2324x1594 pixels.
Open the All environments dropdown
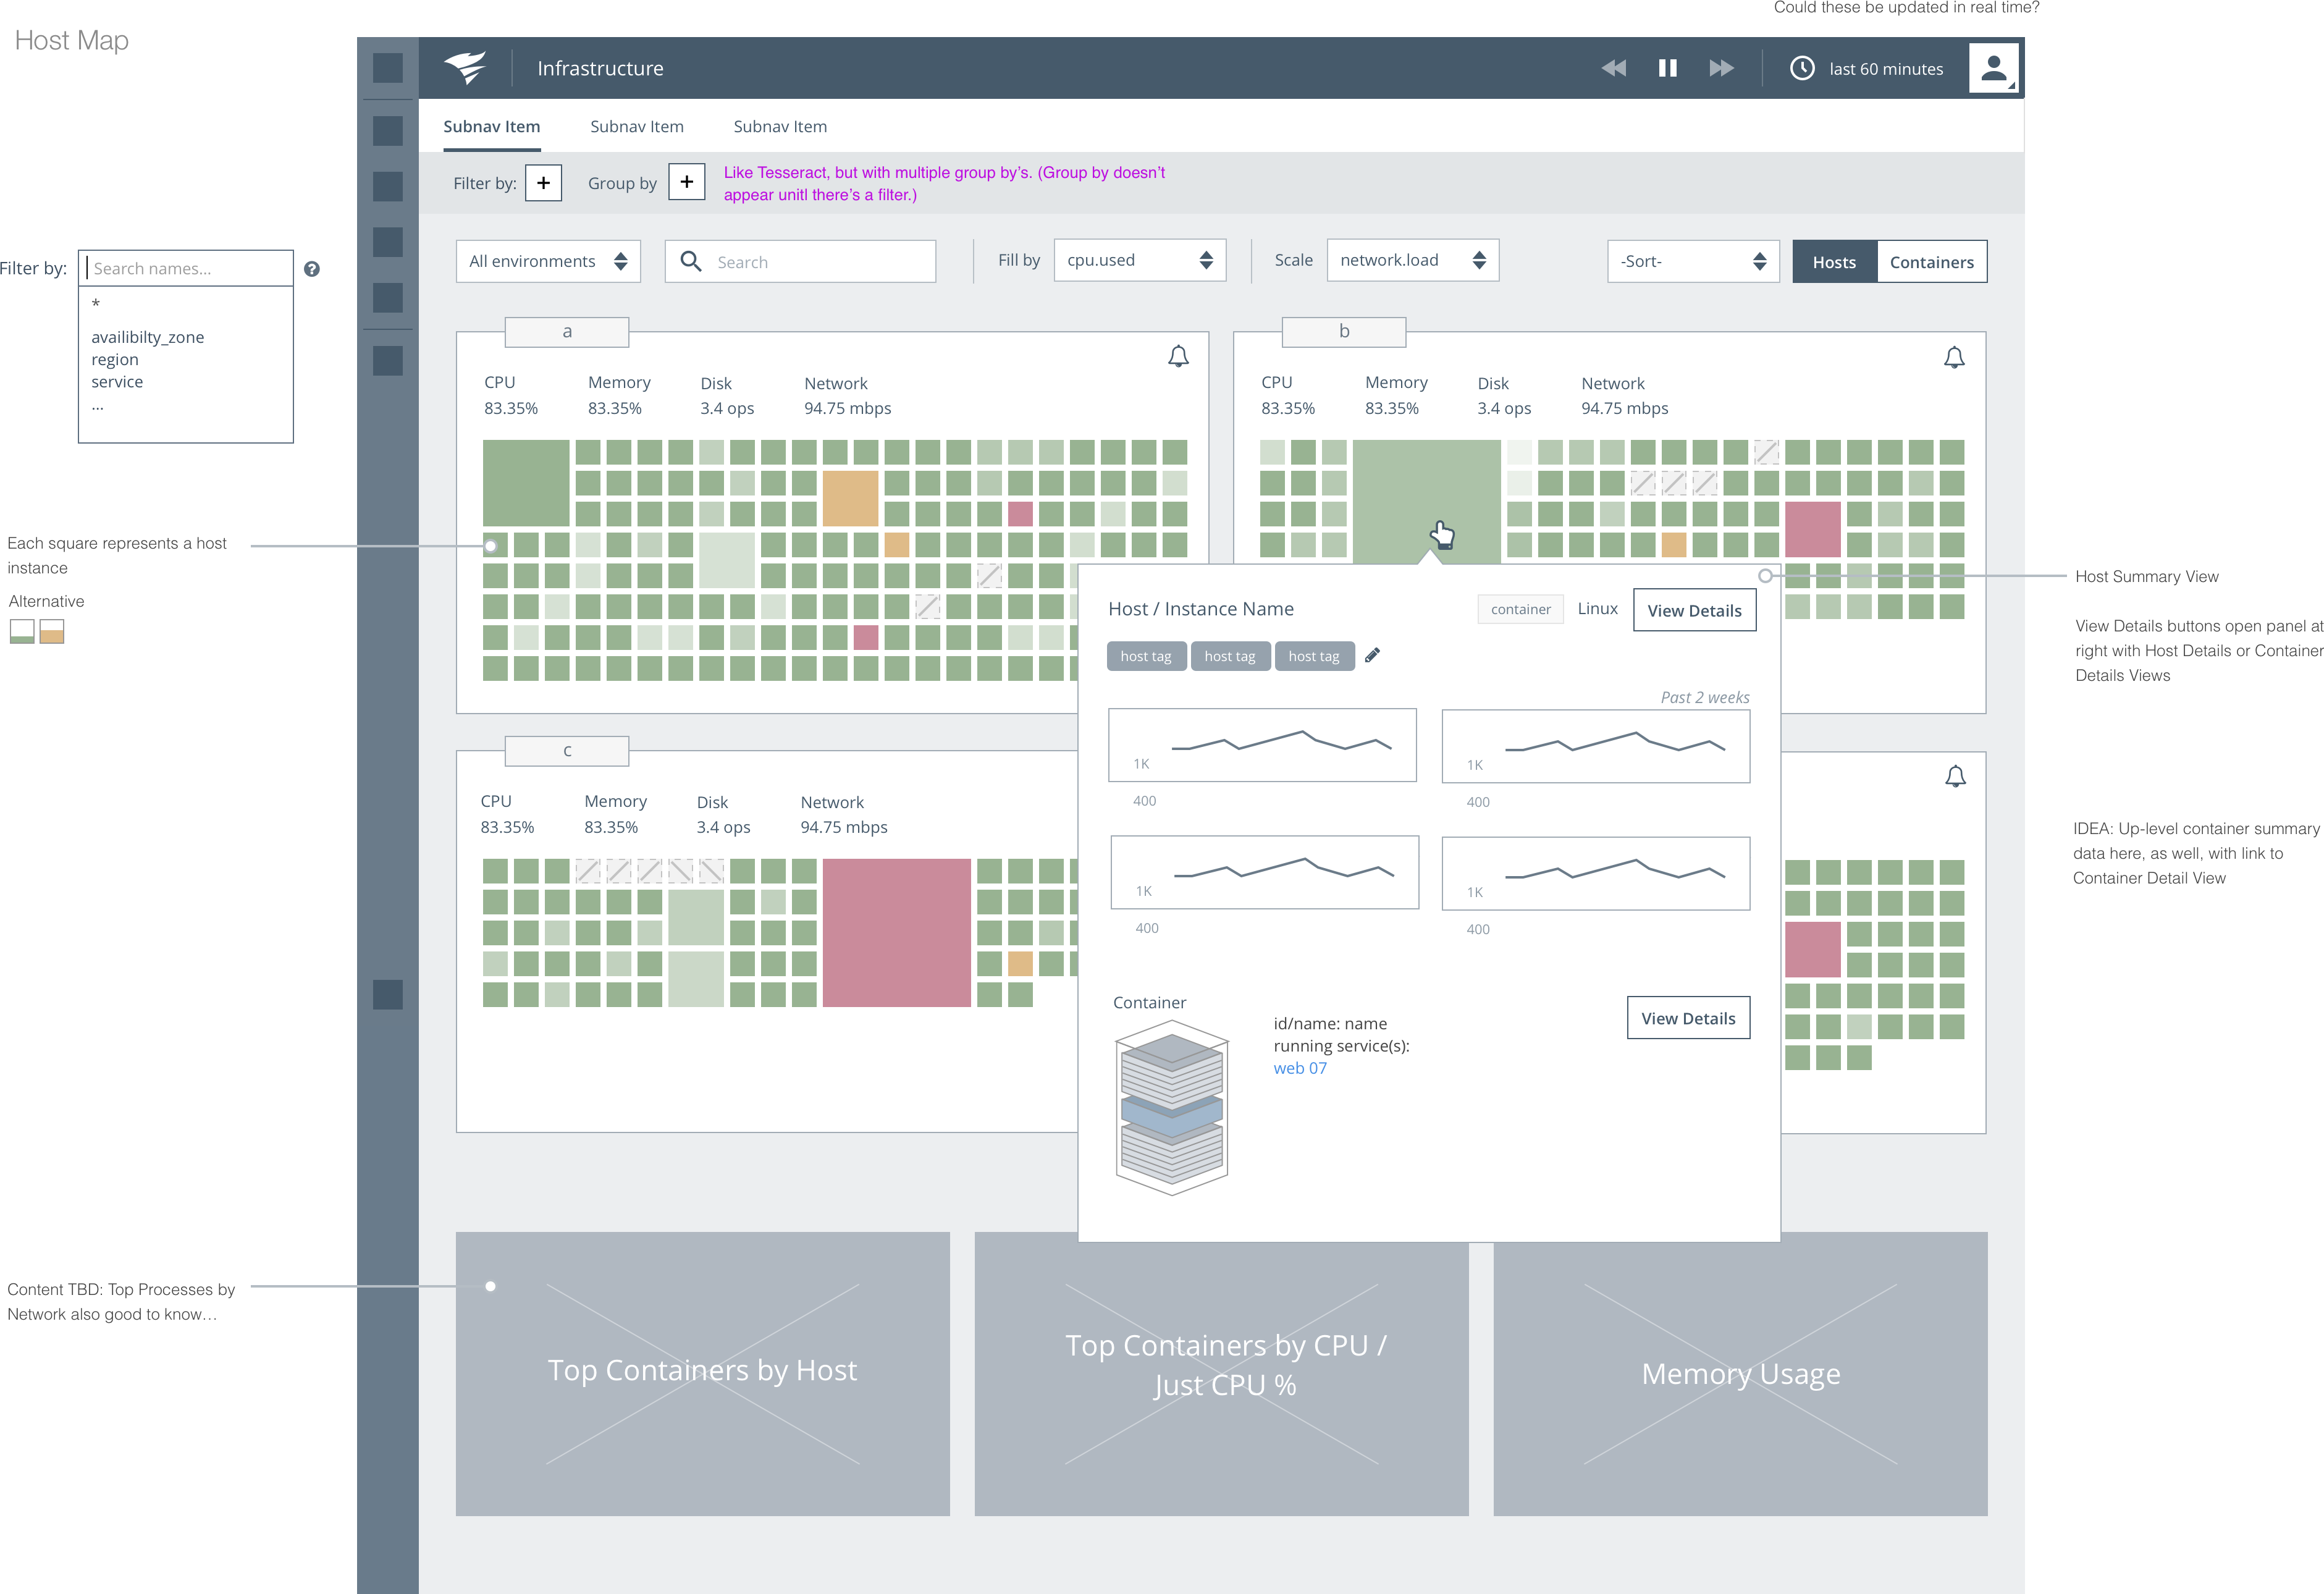click(x=547, y=261)
